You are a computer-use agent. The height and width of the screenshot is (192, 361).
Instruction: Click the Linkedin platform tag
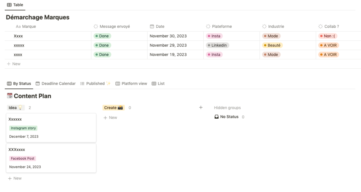point(217,45)
